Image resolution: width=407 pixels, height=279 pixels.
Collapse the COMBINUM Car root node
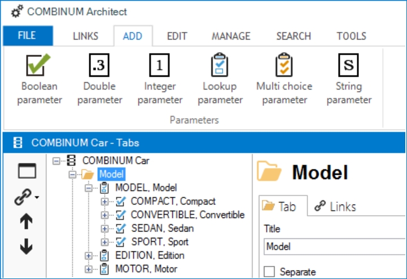(x=56, y=161)
